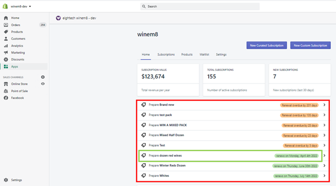
Task: Click renews on Monday, April 4th 2022 badge
Action: 297,156
